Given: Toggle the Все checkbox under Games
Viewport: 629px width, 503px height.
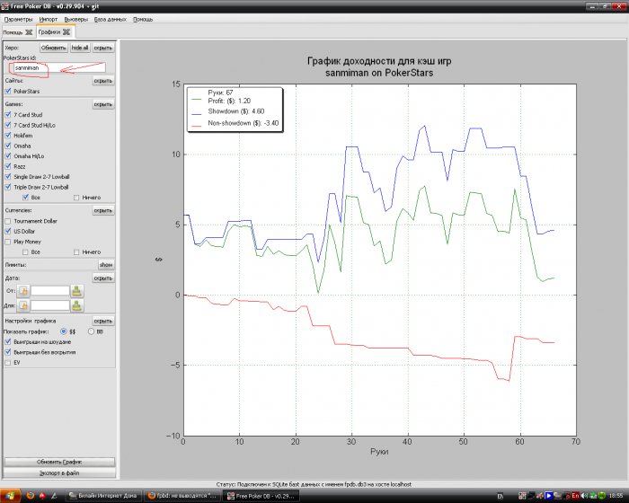Looking at the screenshot, I should (26, 198).
